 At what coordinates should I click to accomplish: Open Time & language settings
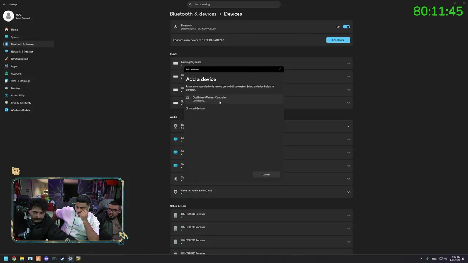[20, 81]
